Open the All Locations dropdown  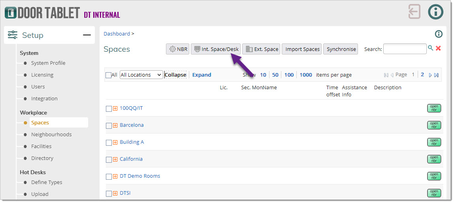pos(141,75)
